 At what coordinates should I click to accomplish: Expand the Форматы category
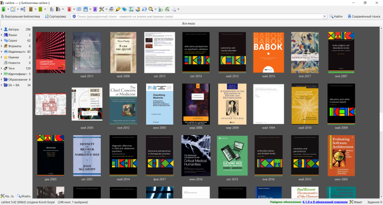(2, 46)
